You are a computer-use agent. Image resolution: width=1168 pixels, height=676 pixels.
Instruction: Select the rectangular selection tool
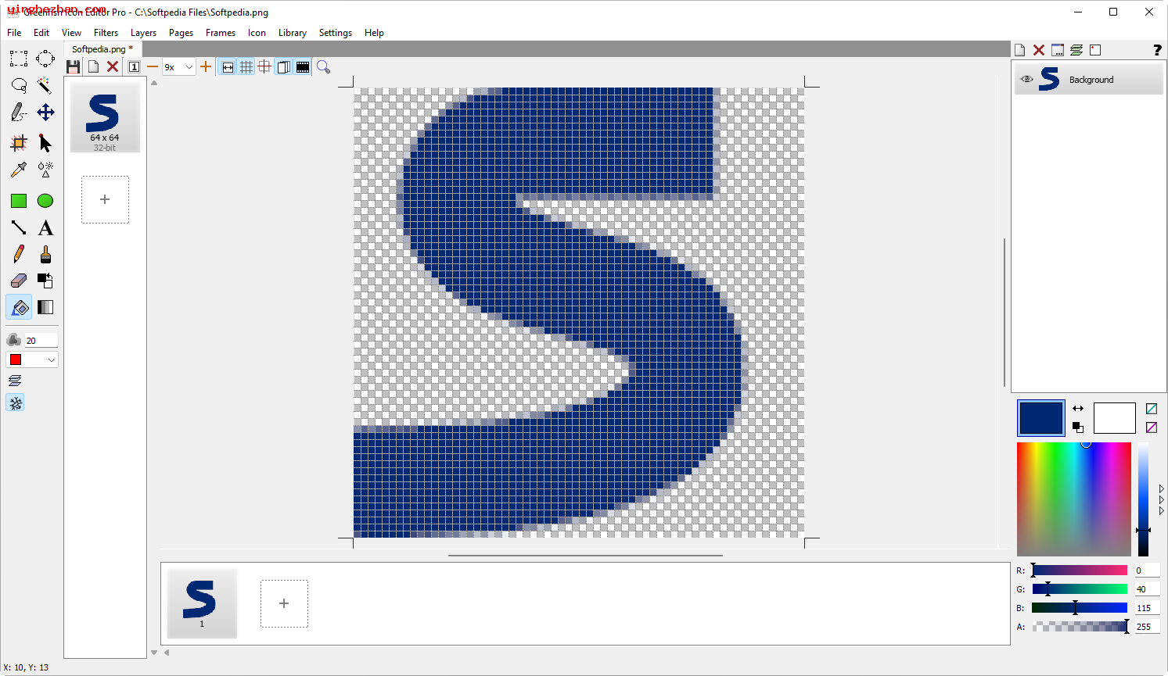click(x=19, y=59)
